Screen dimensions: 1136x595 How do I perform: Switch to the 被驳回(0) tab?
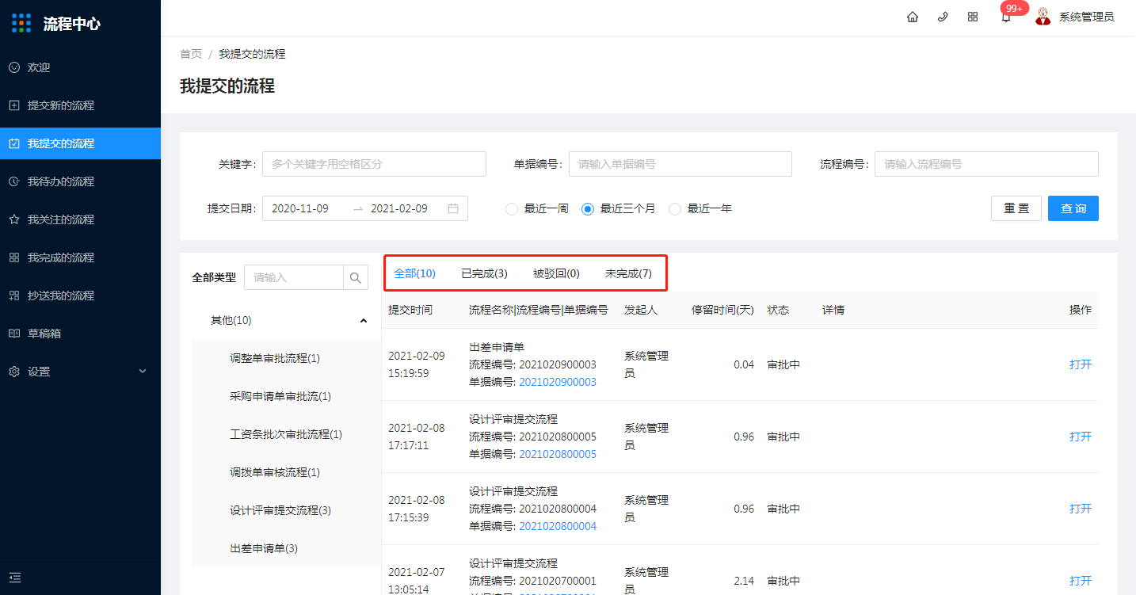coord(556,273)
